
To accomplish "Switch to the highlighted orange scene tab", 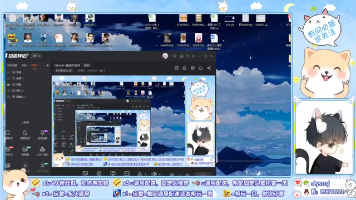I will 34,66.
